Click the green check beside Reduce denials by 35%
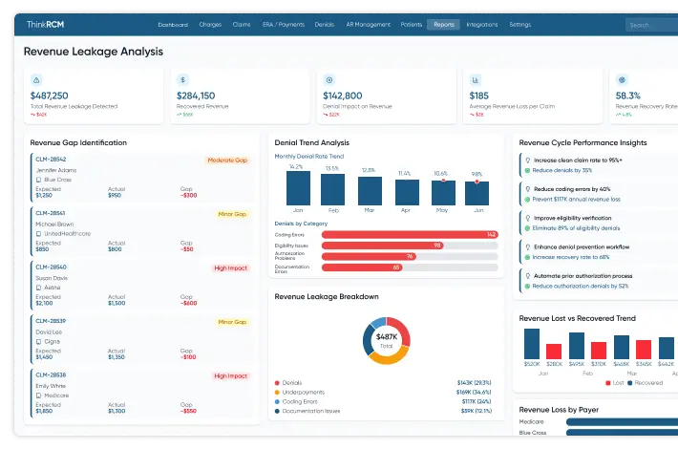The image size is (678, 449). 527,170
